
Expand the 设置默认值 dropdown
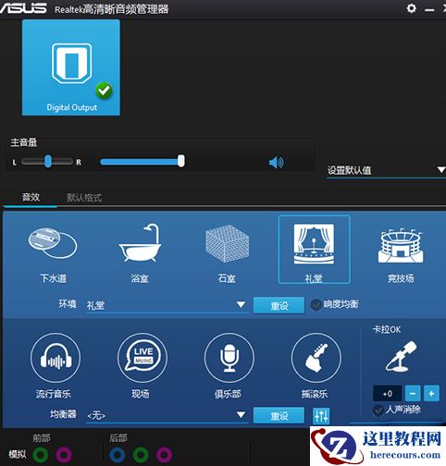[x=387, y=170]
